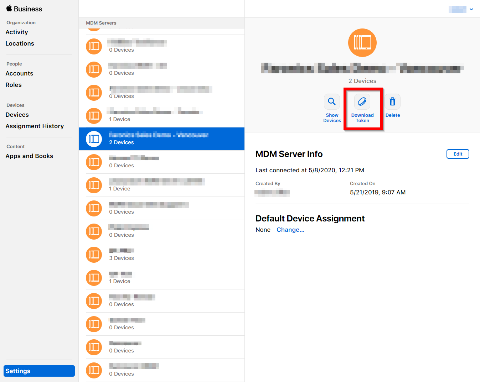Click the Created On value '5/21/2019, 9:07 AM'

(x=378, y=192)
